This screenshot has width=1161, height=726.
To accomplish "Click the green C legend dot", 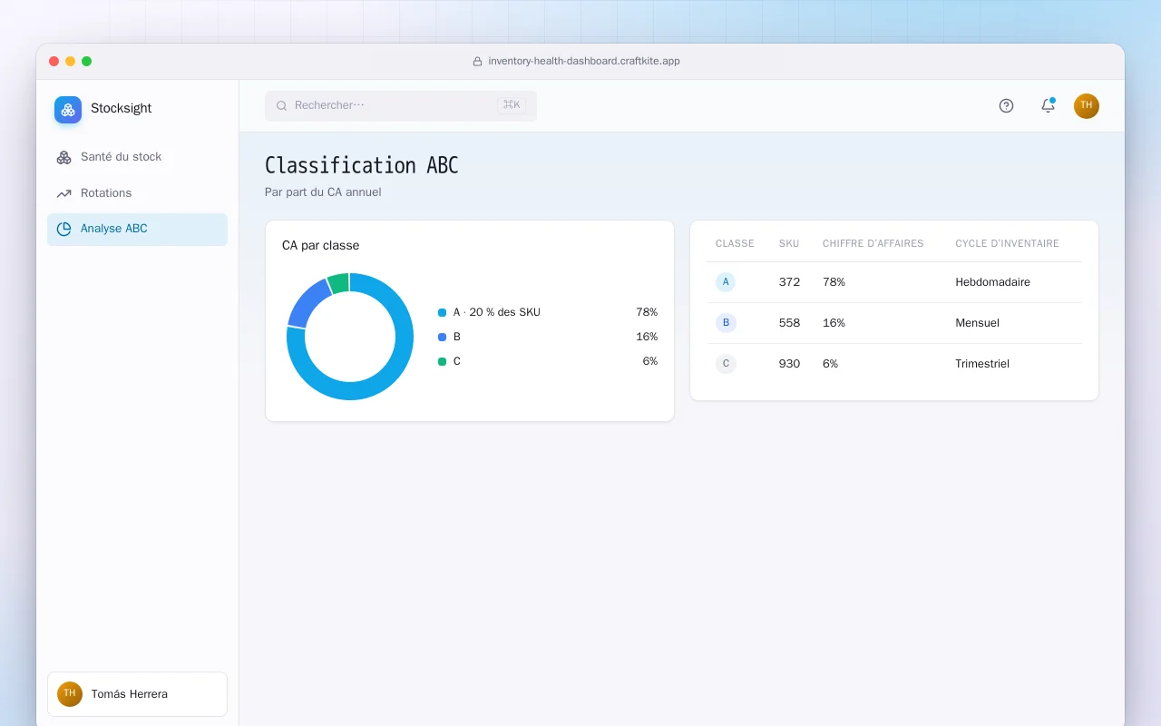I will 442,361.
